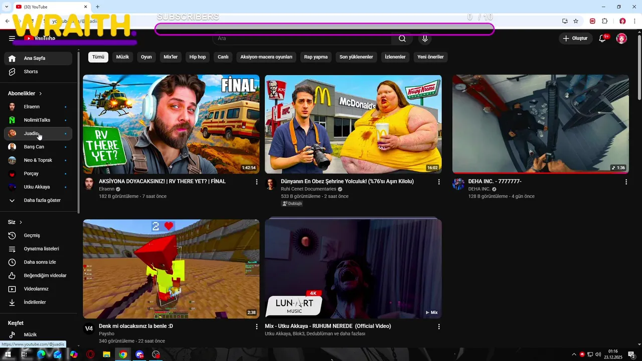
Task: Show hidden system tray icons
Action: click(574, 354)
